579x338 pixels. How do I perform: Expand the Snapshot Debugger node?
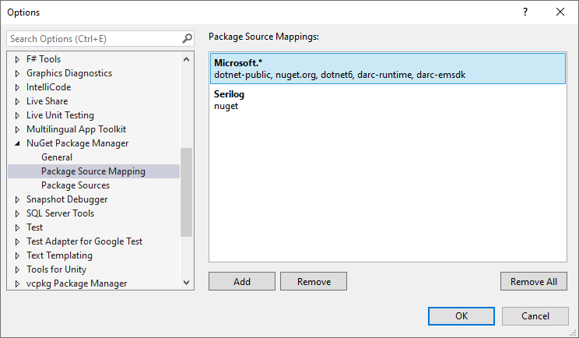pos(17,200)
